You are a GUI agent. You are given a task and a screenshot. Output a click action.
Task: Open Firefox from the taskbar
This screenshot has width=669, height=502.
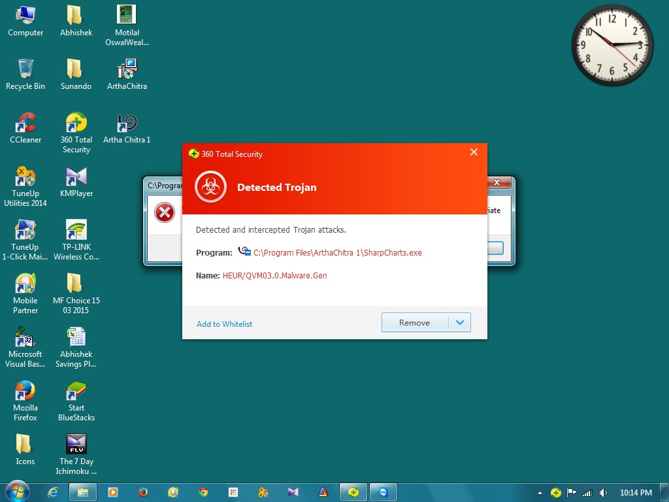(143, 492)
